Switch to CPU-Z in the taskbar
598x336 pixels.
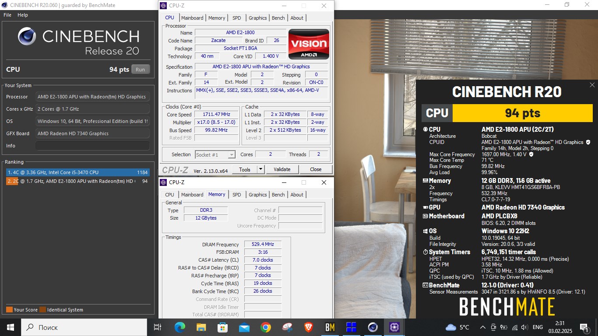pos(394,327)
